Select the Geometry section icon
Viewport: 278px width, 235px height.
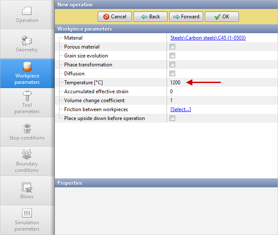pos(27,41)
